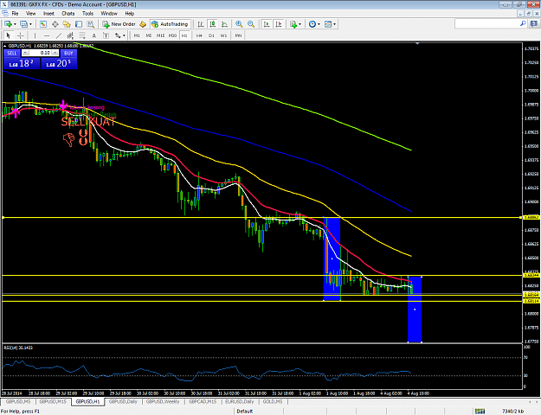Open the Profiles icon
The width and height of the screenshot is (541, 415).
[x=23, y=24]
